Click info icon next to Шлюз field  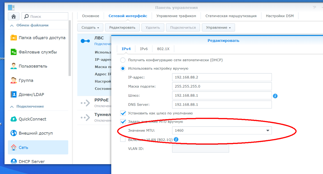coord(275,96)
